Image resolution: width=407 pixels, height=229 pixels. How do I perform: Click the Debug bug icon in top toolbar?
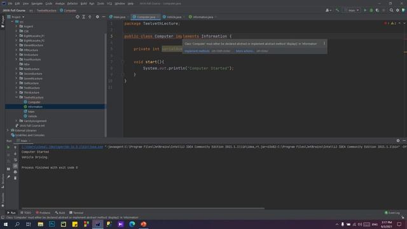pos(371,10)
